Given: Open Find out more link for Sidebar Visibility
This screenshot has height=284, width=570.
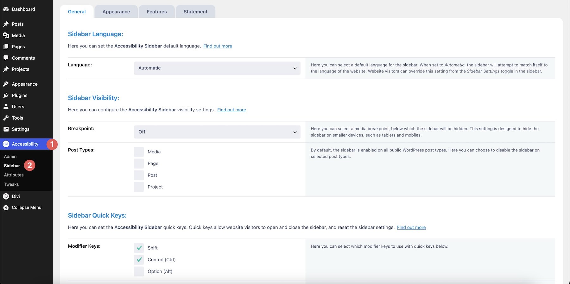Looking at the screenshot, I should tap(231, 110).
